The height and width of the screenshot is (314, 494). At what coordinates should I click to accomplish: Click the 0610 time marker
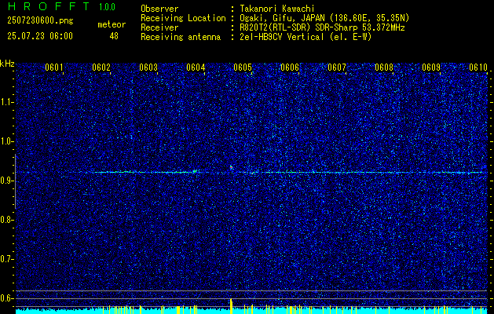(x=478, y=68)
